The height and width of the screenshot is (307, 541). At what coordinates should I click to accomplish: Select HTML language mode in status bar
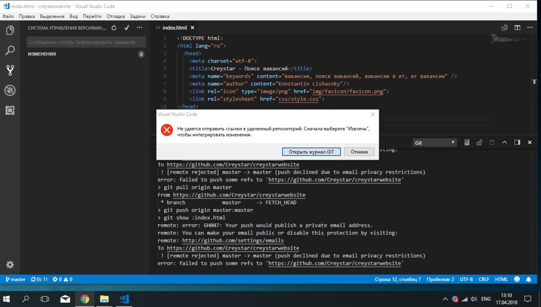coord(501,279)
